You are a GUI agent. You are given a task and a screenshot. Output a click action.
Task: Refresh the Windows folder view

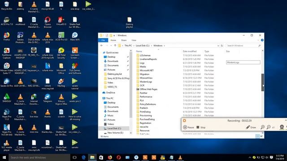[222, 46]
